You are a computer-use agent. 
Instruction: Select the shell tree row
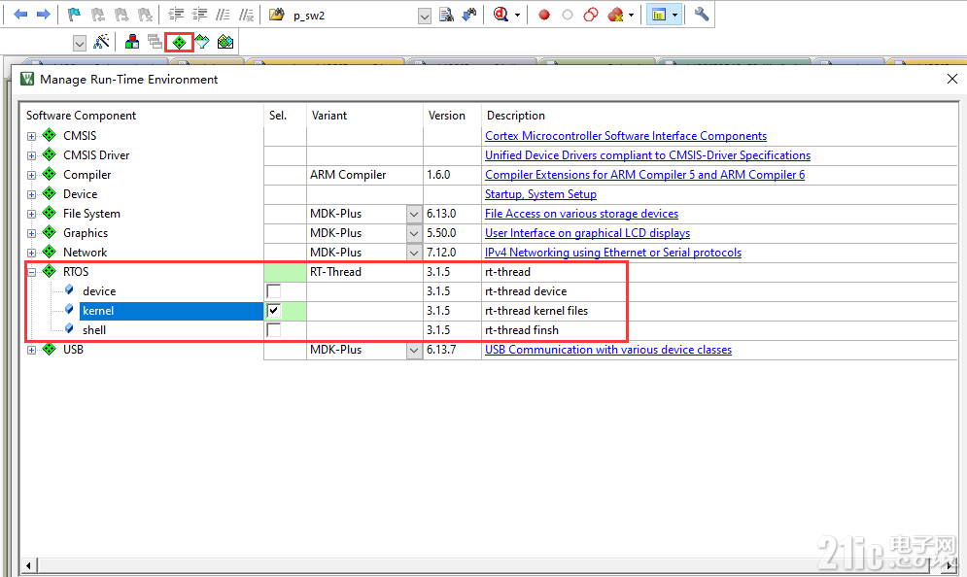[x=93, y=330]
